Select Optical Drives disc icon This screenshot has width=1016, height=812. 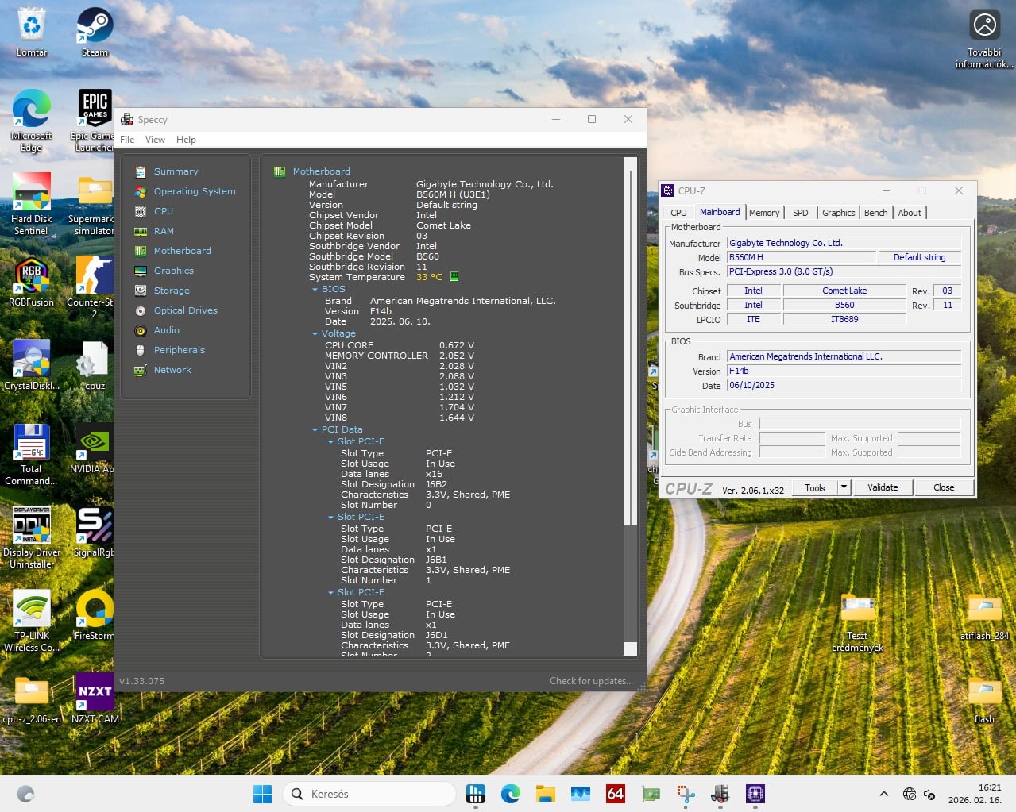tap(141, 310)
